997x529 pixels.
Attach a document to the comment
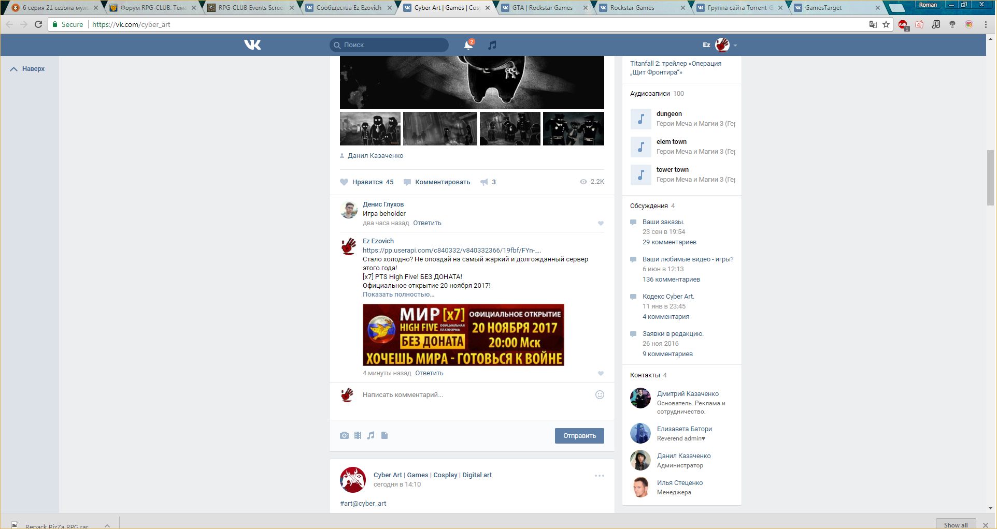[384, 436]
